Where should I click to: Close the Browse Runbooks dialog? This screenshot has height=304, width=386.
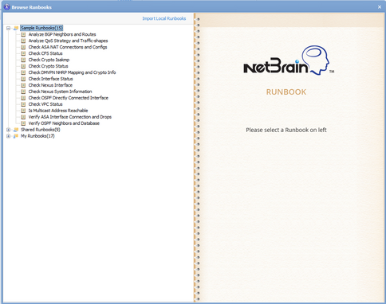[380, 7]
